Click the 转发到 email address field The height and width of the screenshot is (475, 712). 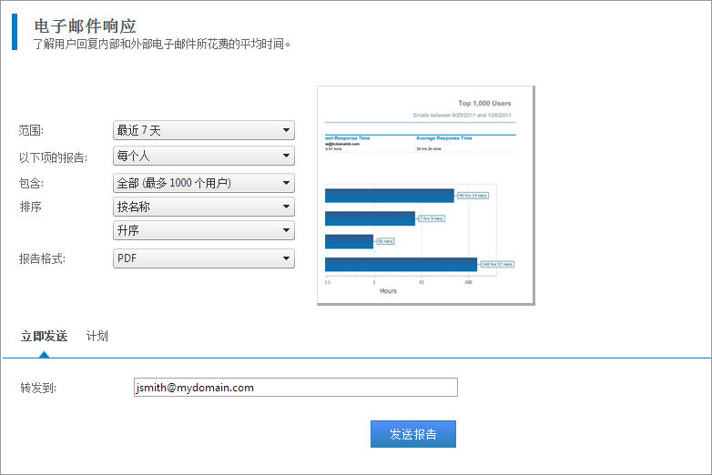tap(295, 388)
